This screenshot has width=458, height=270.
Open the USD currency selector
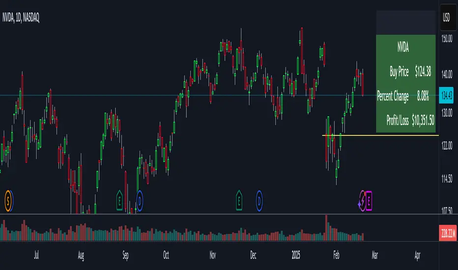tap(448, 18)
